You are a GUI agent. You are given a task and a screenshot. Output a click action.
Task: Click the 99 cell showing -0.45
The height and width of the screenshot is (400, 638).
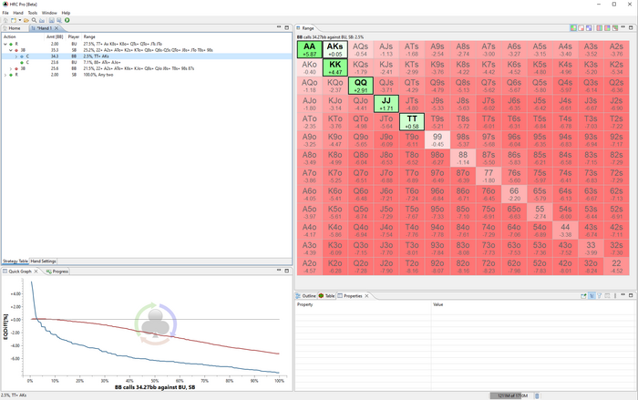tap(437, 139)
